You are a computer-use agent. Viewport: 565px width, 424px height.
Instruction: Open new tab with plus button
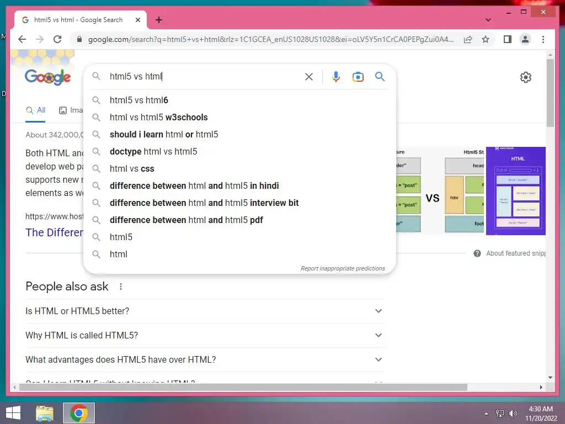[x=159, y=20]
